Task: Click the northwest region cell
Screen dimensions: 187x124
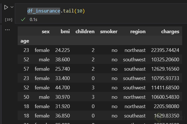Action: coord(135,97)
